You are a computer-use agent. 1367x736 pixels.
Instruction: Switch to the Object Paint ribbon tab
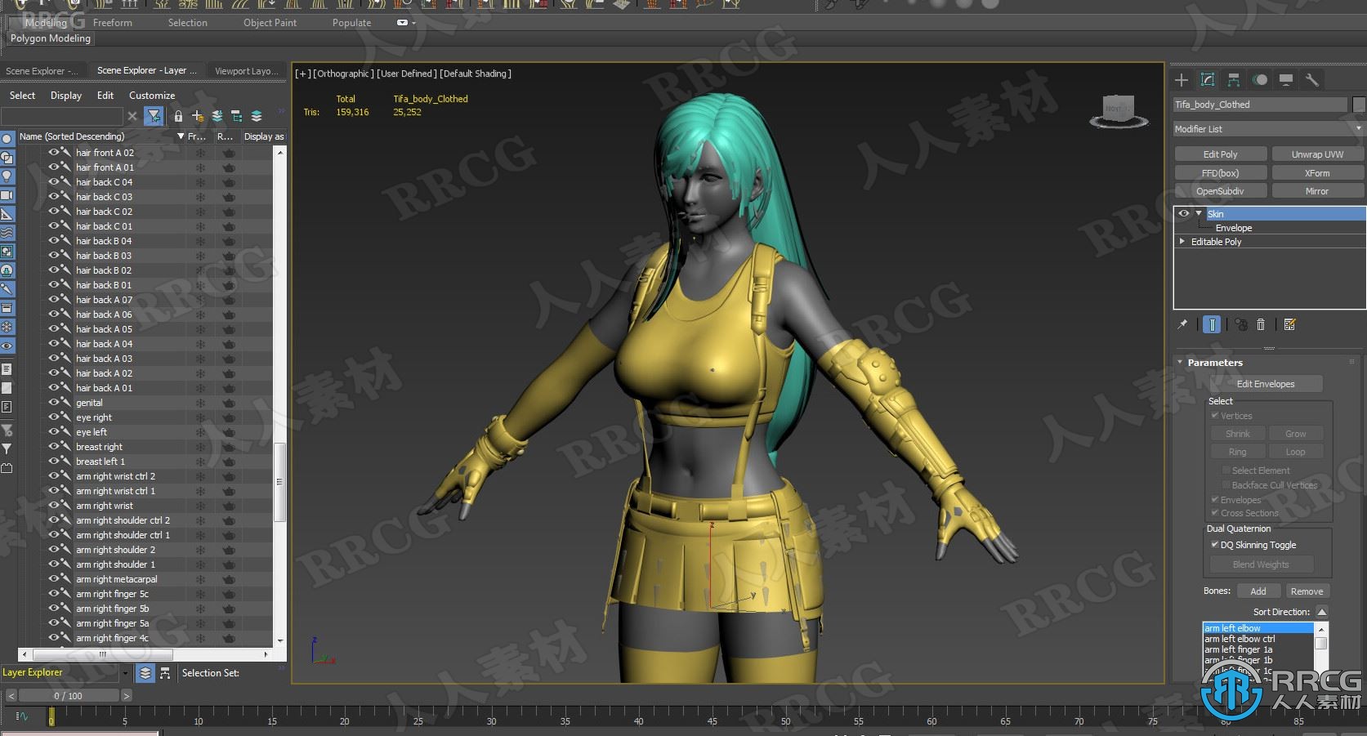[270, 23]
